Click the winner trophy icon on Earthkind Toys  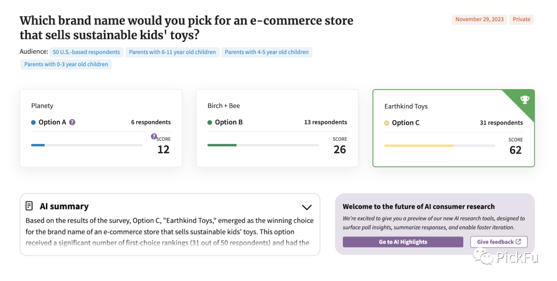[525, 100]
